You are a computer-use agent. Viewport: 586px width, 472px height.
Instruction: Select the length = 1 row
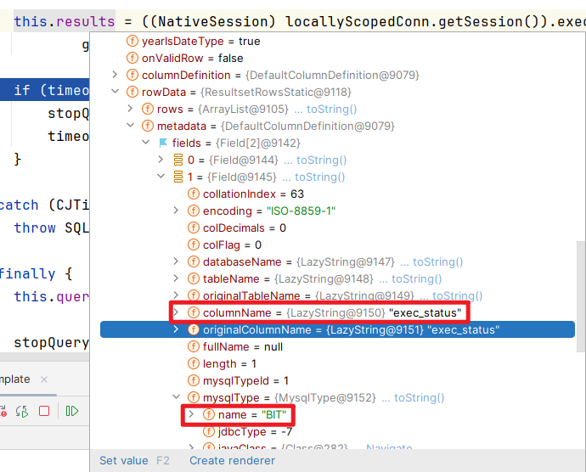tap(222, 363)
